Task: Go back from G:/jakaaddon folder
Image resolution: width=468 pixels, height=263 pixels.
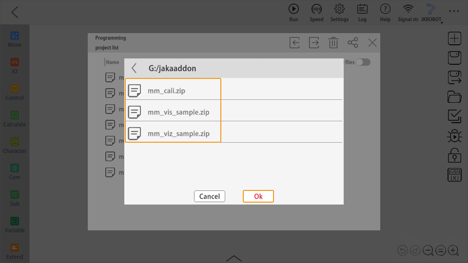Action: point(134,68)
